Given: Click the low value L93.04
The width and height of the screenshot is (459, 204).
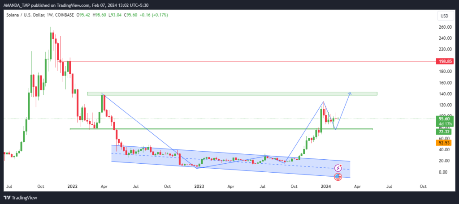Looking at the screenshot, I should (x=115, y=15).
